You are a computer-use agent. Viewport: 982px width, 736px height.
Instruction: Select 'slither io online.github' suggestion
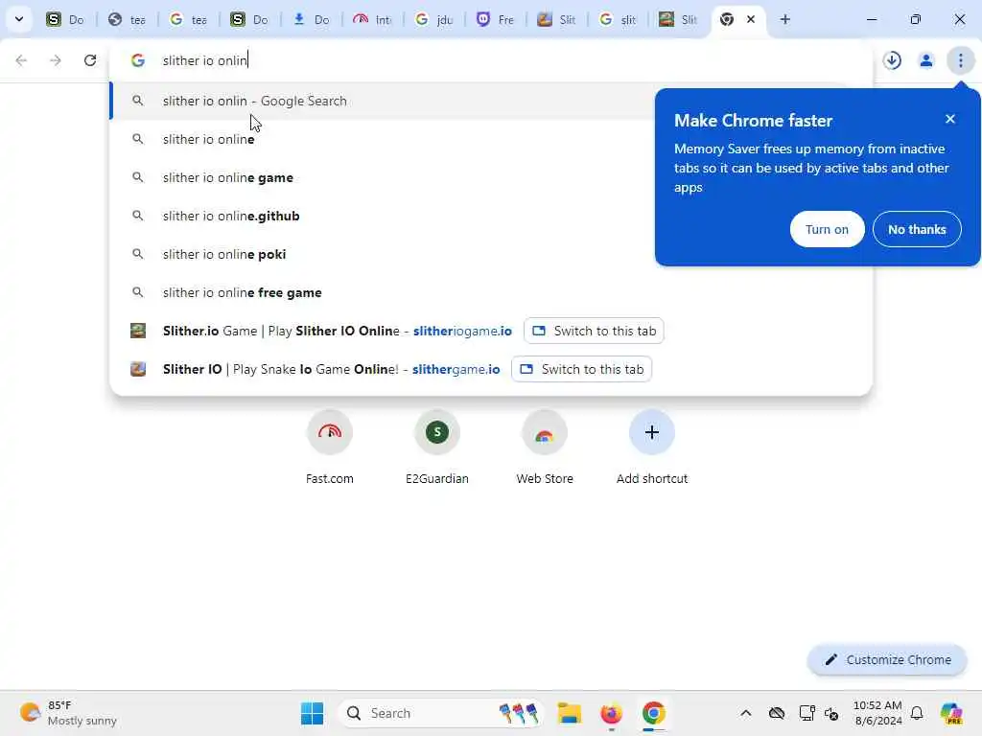[x=382, y=216]
